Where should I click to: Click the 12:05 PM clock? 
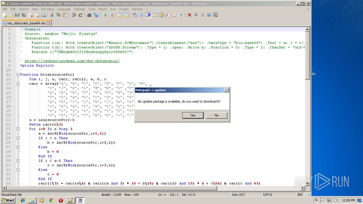coord(349,200)
